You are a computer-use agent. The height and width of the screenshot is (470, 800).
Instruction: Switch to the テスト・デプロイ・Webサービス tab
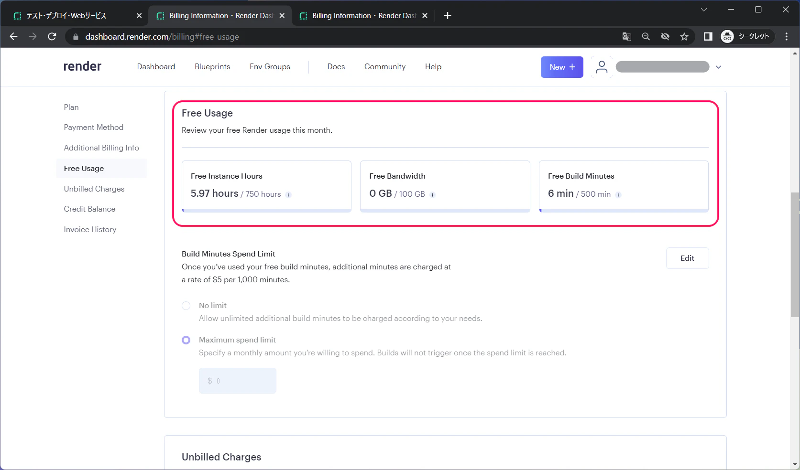[77, 16]
